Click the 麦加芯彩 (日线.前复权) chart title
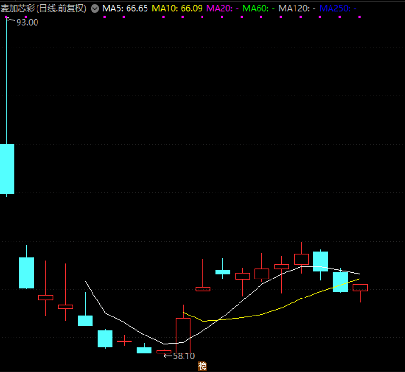 click(43, 9)
